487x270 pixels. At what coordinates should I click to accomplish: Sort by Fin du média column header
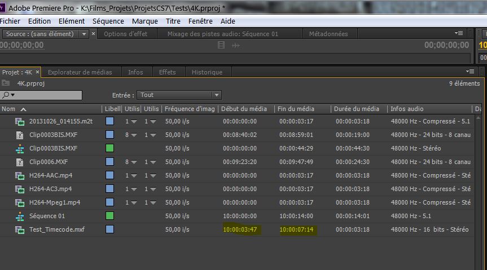coord(296,109)
